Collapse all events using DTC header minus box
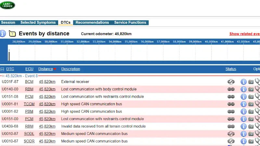This screenshot has height=146, width=260. coord(2,69)
